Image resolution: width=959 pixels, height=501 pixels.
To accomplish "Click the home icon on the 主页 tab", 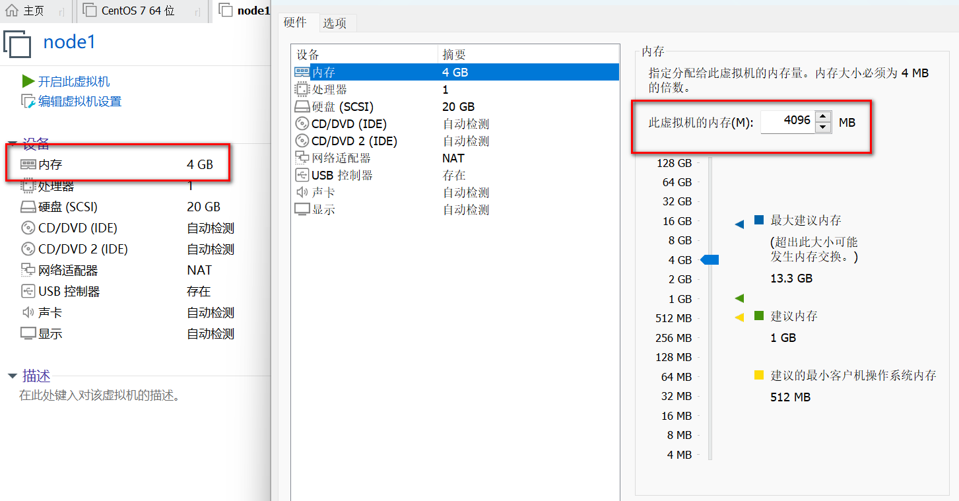I will [11, 11].
